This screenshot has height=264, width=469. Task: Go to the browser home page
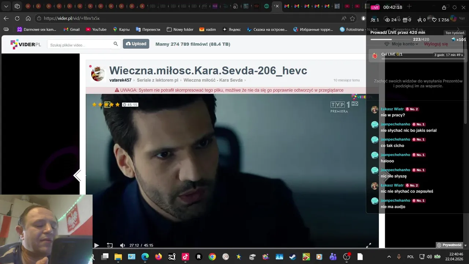click(28, 18)
